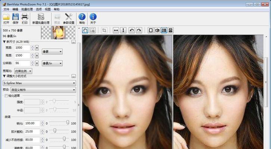The height and width of the screenshot is (149, 271).
Task: Click the 锐化 spinner stepper
Action: (x=43, y=123)
